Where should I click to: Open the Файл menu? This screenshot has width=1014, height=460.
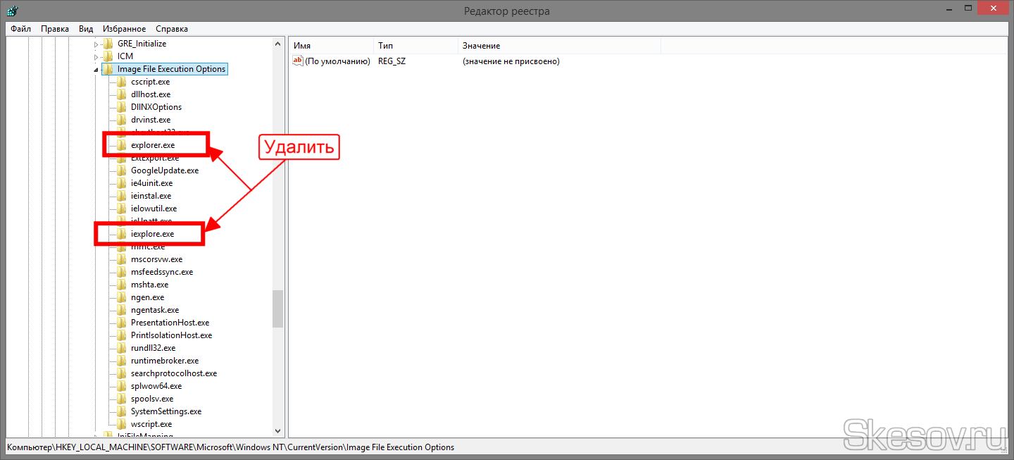[20, 29]
